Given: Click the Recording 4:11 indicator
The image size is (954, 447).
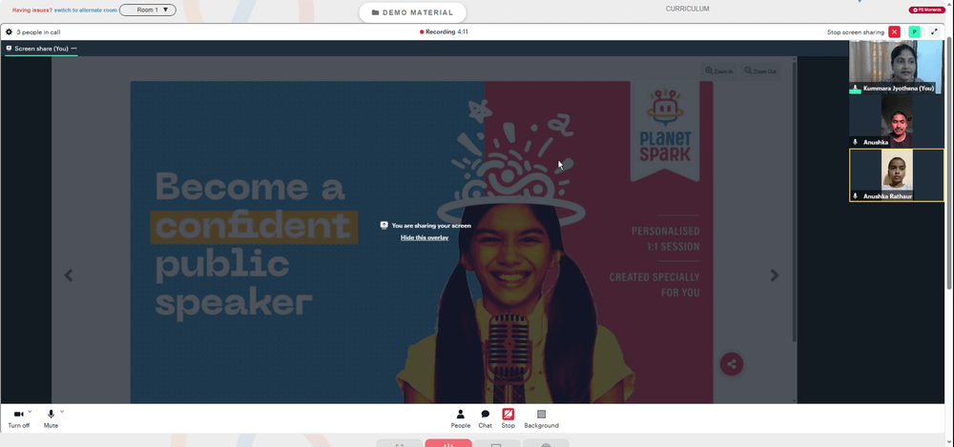Looking at the screenshot, I should (x=444, y=31).
